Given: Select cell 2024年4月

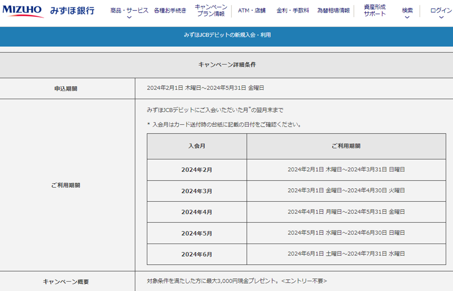Looking at the screenshot, I should point(197,212).
